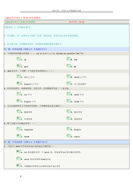Viewport: 133px width, 189px height.
Task: Uncheck checkbox A about try块后通常应有一个catch块
Action: click(18, 151)
